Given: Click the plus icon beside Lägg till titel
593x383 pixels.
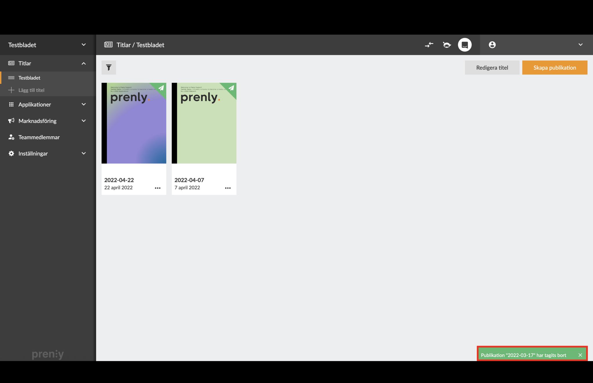Looking at the screenshot, I should [11, 90].
